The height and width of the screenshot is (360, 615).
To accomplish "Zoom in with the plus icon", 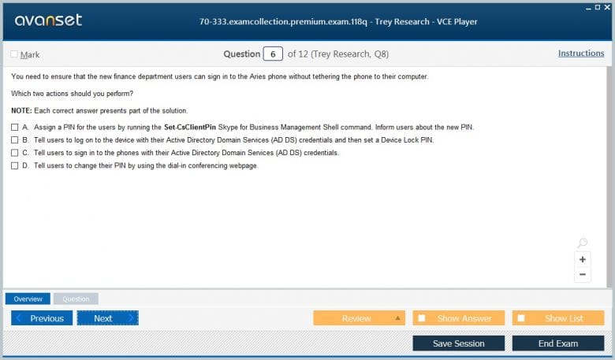I will (x=583, y=259).
